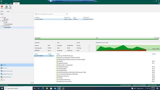This screenshot has height=90, width=160.
Task: Open Backup Infrastructure in the navigation pane
Action: click(x=7, y=71)
